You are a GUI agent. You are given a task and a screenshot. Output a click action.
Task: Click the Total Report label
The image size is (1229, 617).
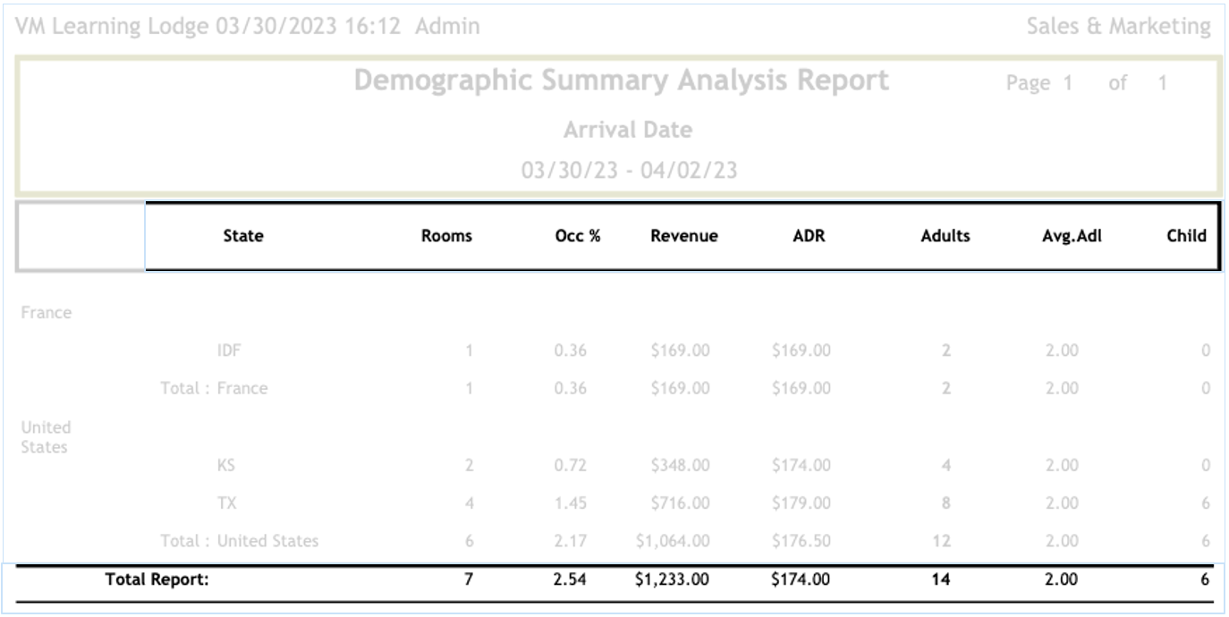[157, 579]
